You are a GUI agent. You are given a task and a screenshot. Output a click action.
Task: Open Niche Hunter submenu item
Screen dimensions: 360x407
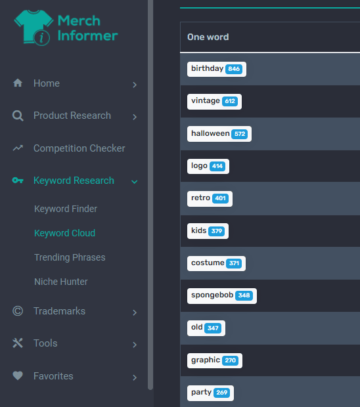pyautogui.click(x=61, y=282)
